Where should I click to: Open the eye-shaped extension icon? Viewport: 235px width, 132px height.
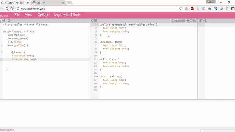204,8
